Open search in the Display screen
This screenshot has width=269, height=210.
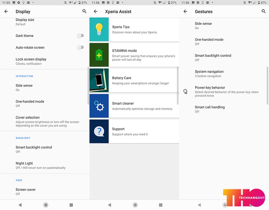click(x=84, y=11)
